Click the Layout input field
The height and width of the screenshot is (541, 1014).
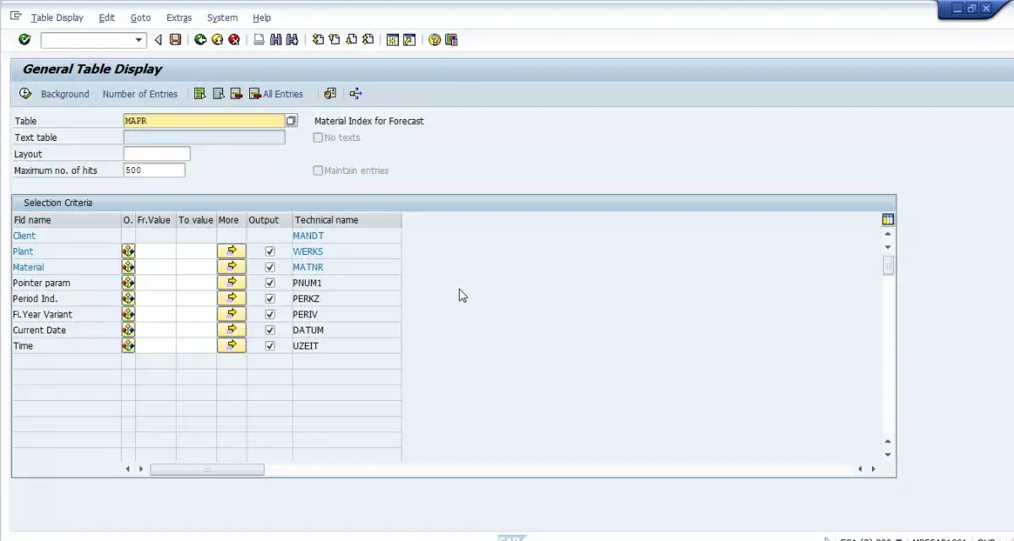pyautogui.click(x=156, y=154)
